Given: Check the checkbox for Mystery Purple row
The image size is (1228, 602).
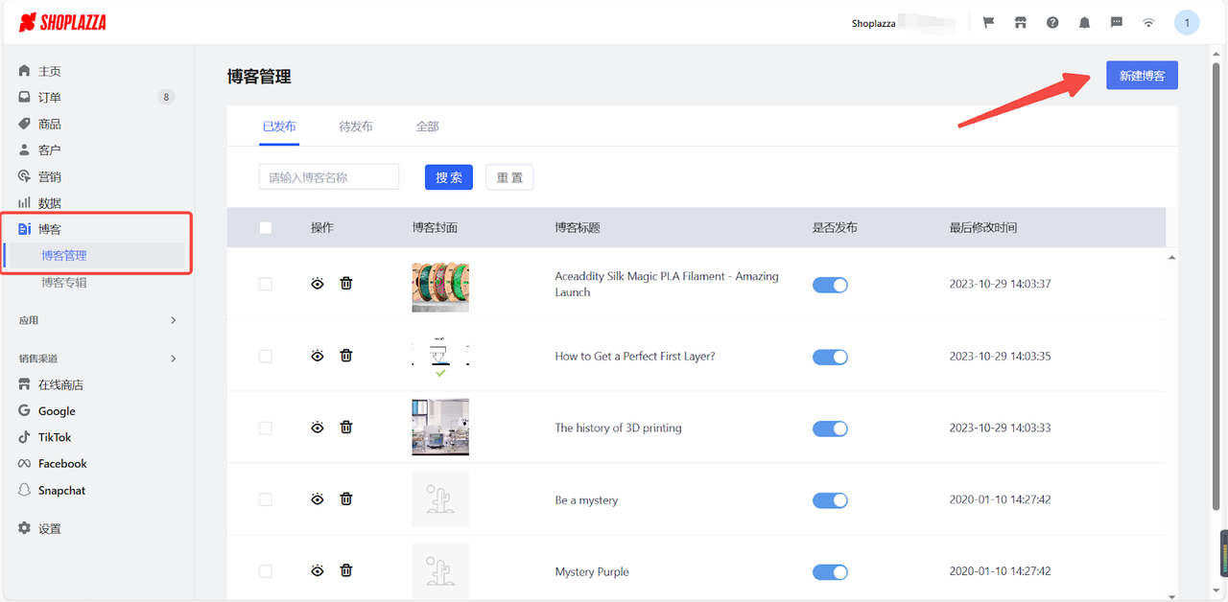Looking at the screenshot, I should 266,571.
